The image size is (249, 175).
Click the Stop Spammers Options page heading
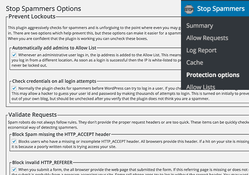tap(44, 9)
